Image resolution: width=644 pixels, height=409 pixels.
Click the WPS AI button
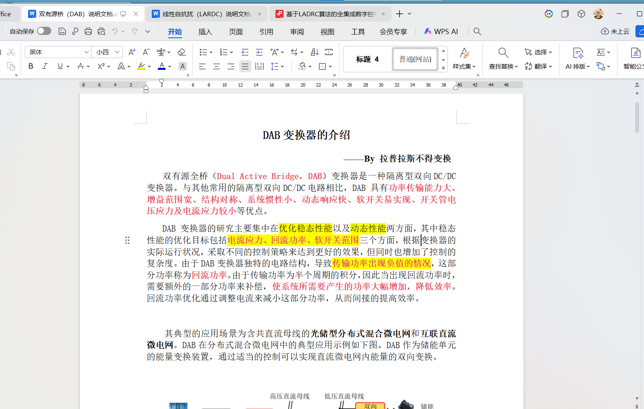(x=441, y=32)
